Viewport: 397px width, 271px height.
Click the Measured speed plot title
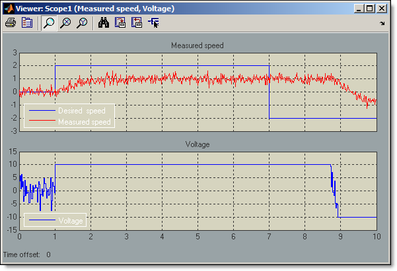198,45
